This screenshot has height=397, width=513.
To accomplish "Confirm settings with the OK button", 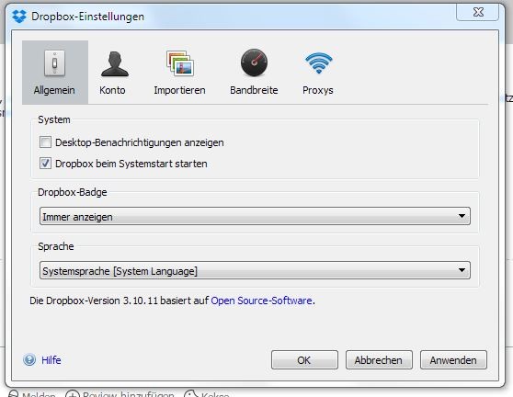I will pos(304,360).
